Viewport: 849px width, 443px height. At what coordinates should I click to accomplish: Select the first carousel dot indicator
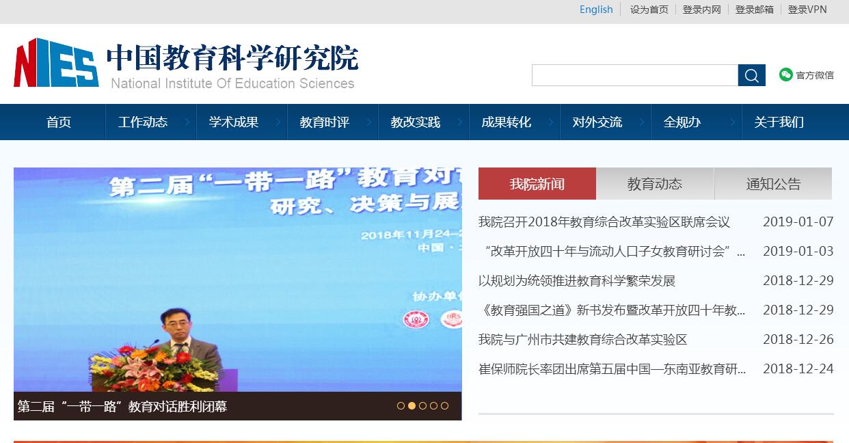[x=401, y=405]
